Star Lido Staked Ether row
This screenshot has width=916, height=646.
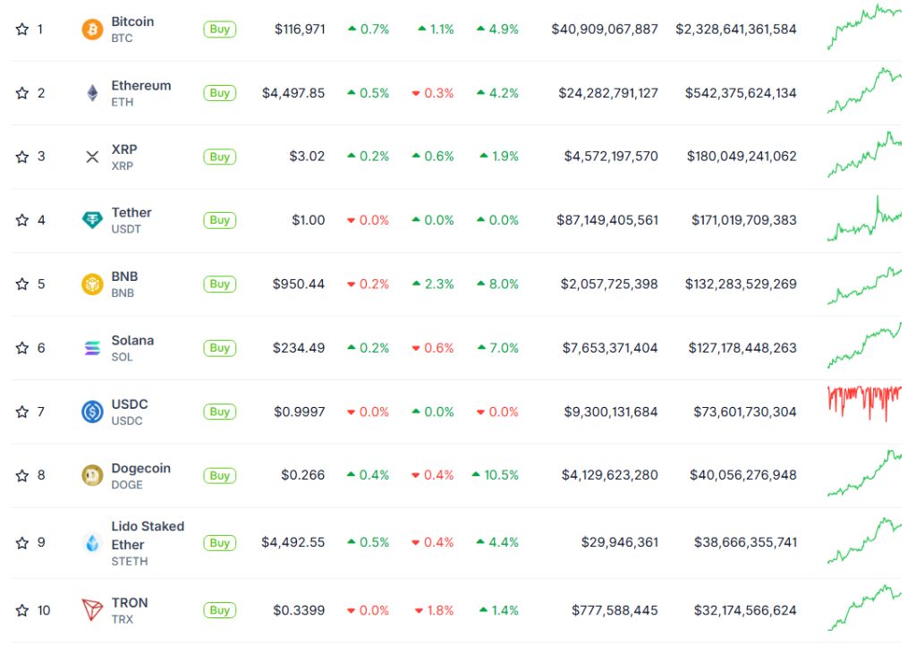point(22,542)
